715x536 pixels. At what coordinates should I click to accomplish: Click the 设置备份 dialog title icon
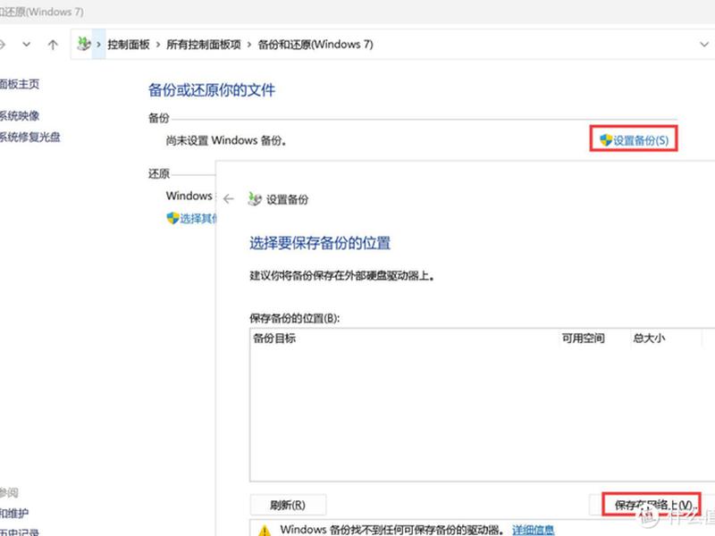pos(255,198)
